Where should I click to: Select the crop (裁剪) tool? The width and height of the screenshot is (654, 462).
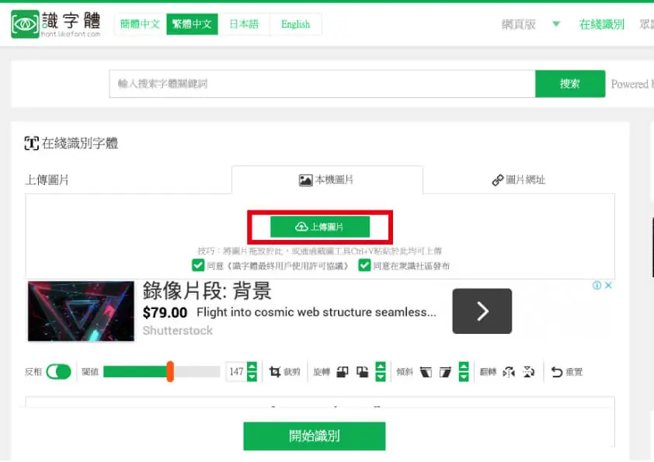click(284, 371)
